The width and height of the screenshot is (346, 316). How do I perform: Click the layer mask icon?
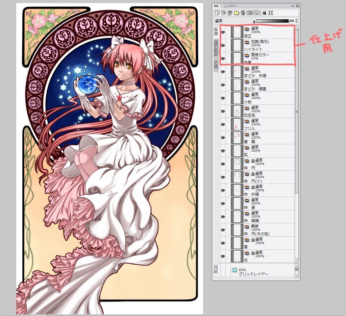click(x=250, y=13)
